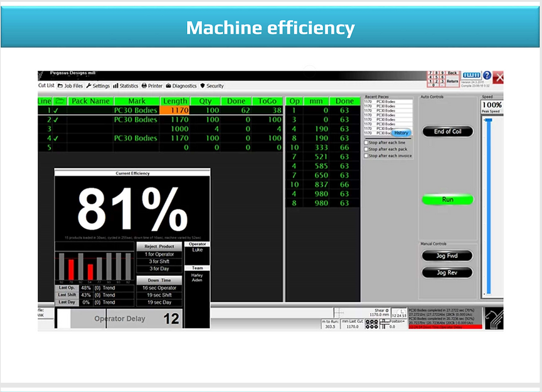The height and width of the screenshot is (392, 542).
Task: Click the clock icon showing 12:24:55
Action: point(399,313)
